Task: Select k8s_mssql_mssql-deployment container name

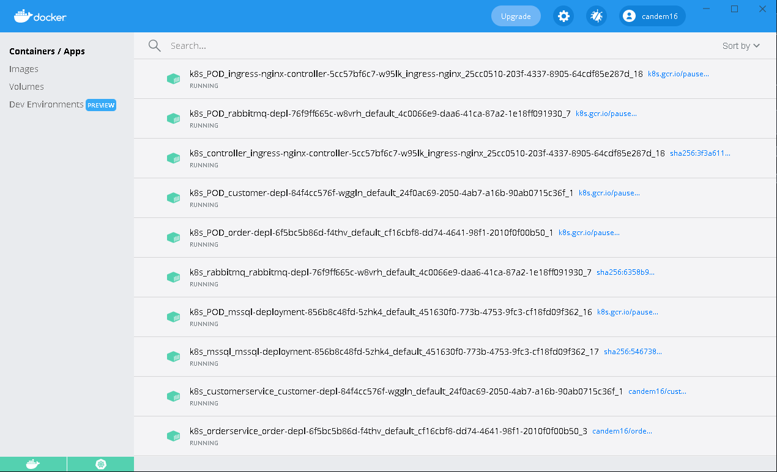Action: pos(394,352)
